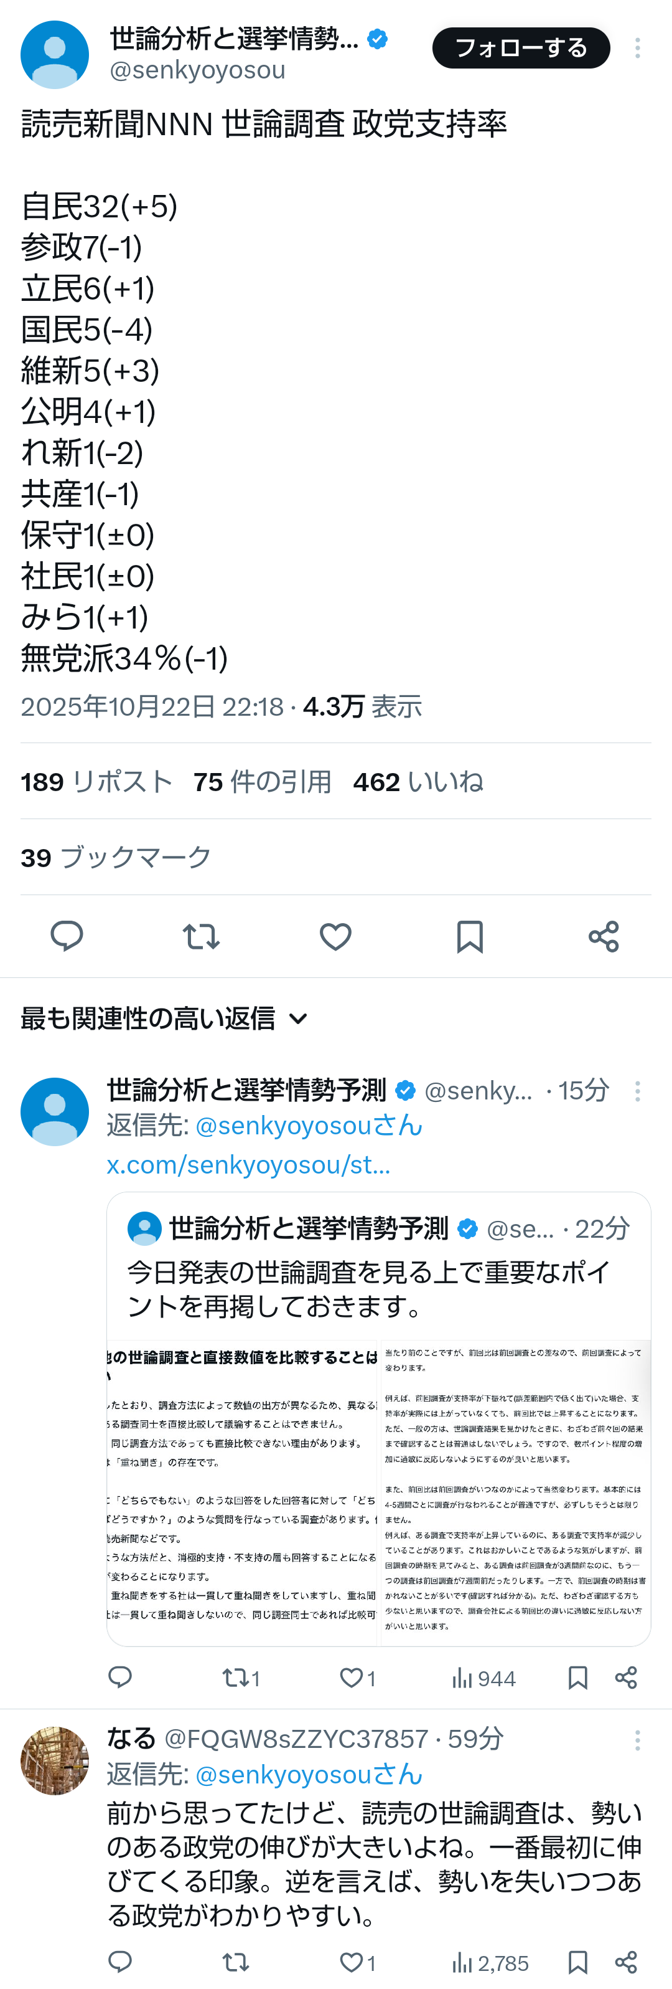Repost the main party support post
672x1989 pixels.
click(200, 936)
